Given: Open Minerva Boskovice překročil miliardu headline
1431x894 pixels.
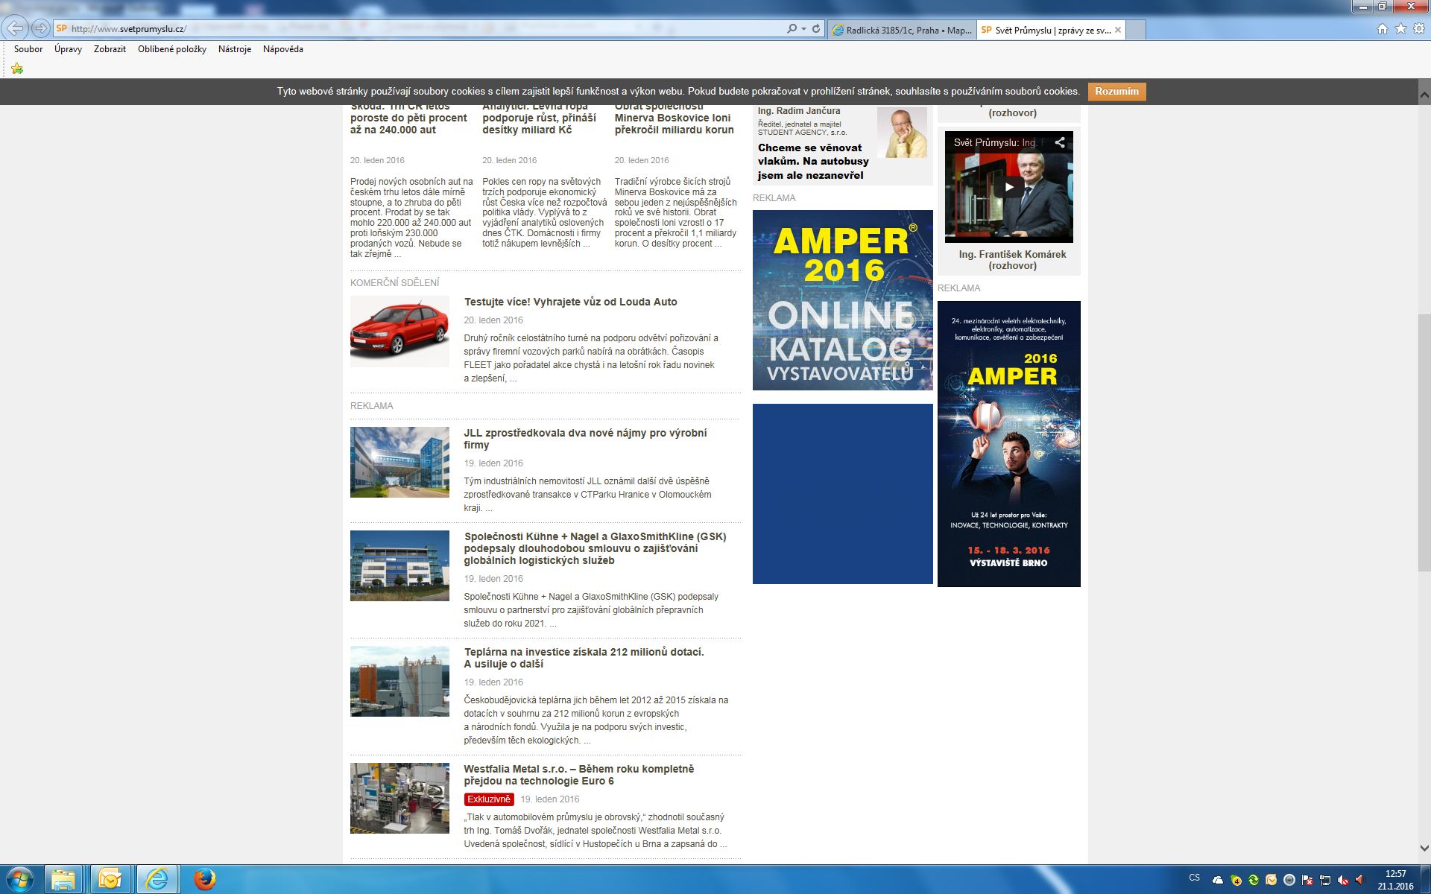Looking at the screenshot, I should 674,119.
